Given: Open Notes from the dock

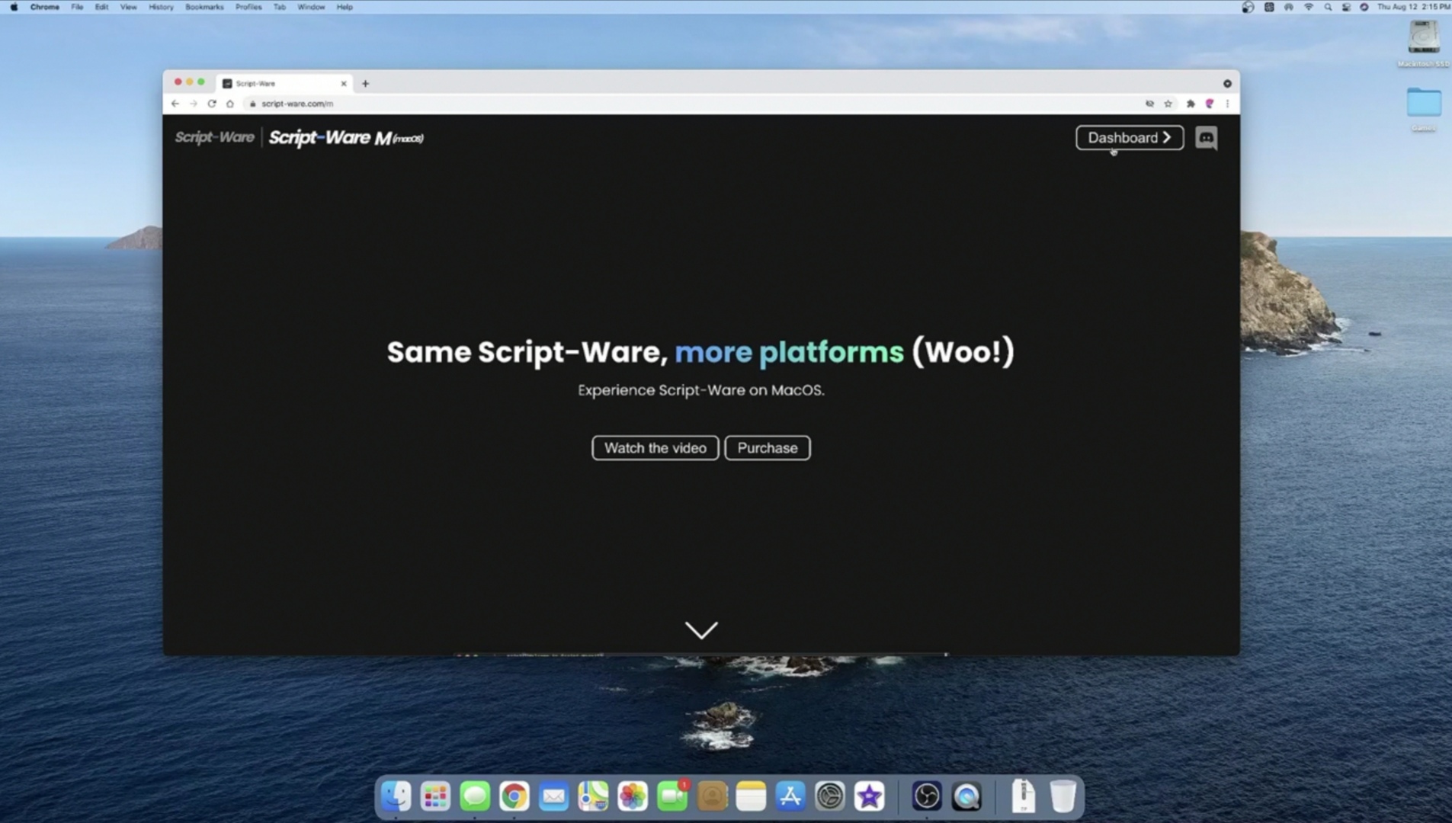Looking at the screenshot, I should coord(751,796).
